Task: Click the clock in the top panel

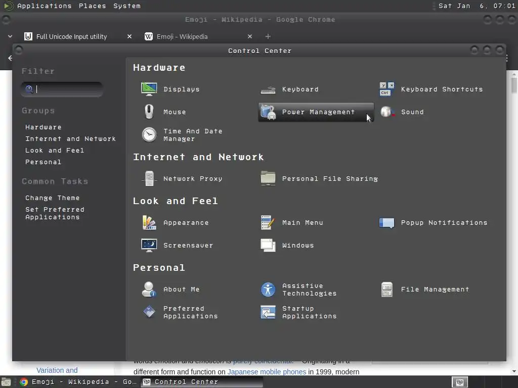Action: pos(477,6)
